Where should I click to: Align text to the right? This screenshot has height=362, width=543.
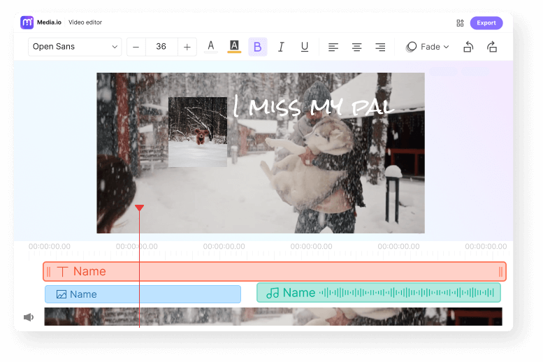pyautogui.click(x=380, y=47)
